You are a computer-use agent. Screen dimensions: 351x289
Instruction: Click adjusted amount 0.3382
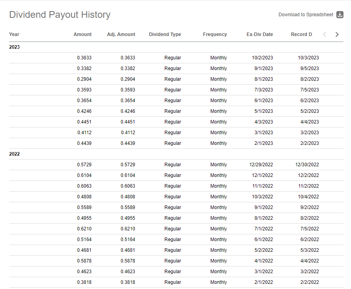[128, 68]
